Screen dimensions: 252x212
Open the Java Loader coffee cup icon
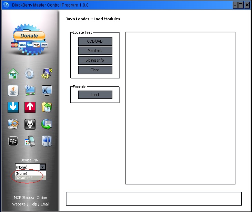[13, 91]
